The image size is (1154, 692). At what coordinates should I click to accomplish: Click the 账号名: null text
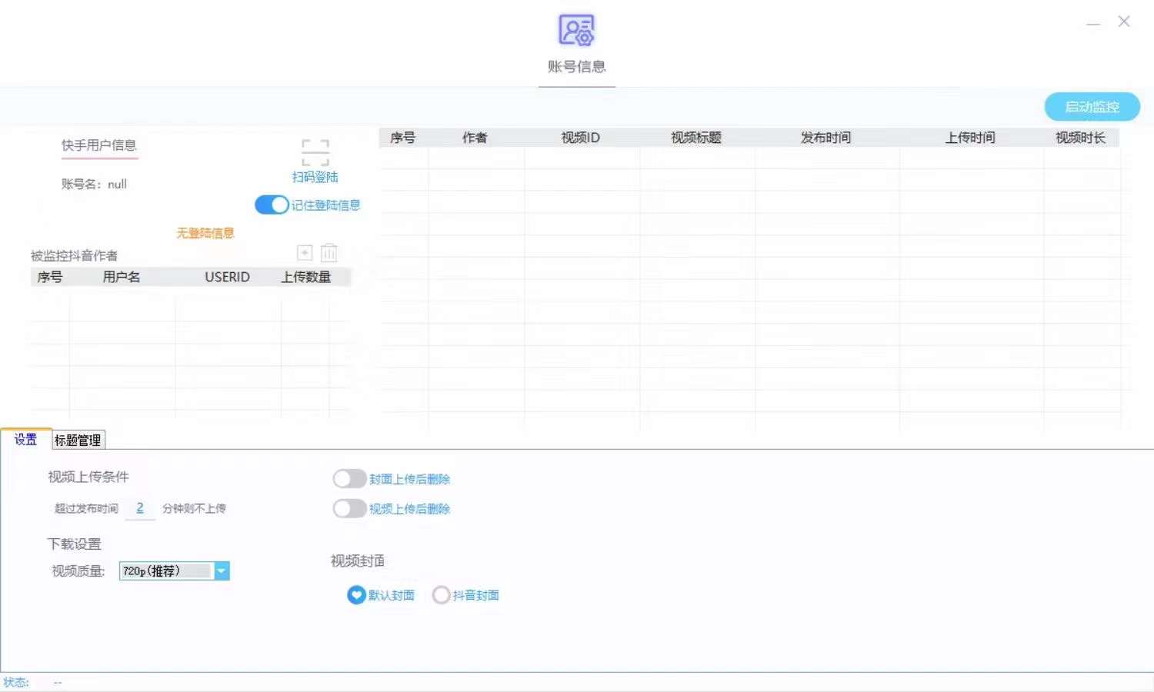[94, 184]
